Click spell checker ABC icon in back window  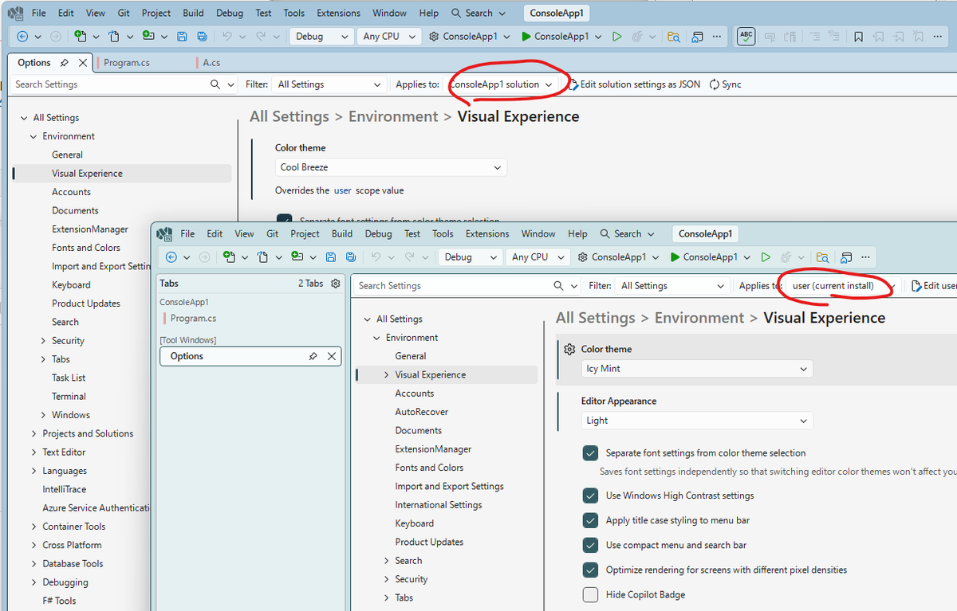(x=746, y=37)
